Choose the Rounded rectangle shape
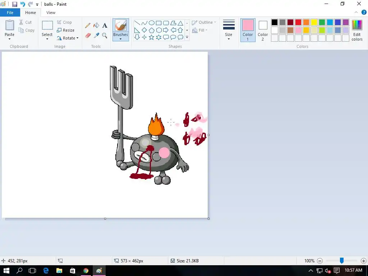 (x=166, y=23)
